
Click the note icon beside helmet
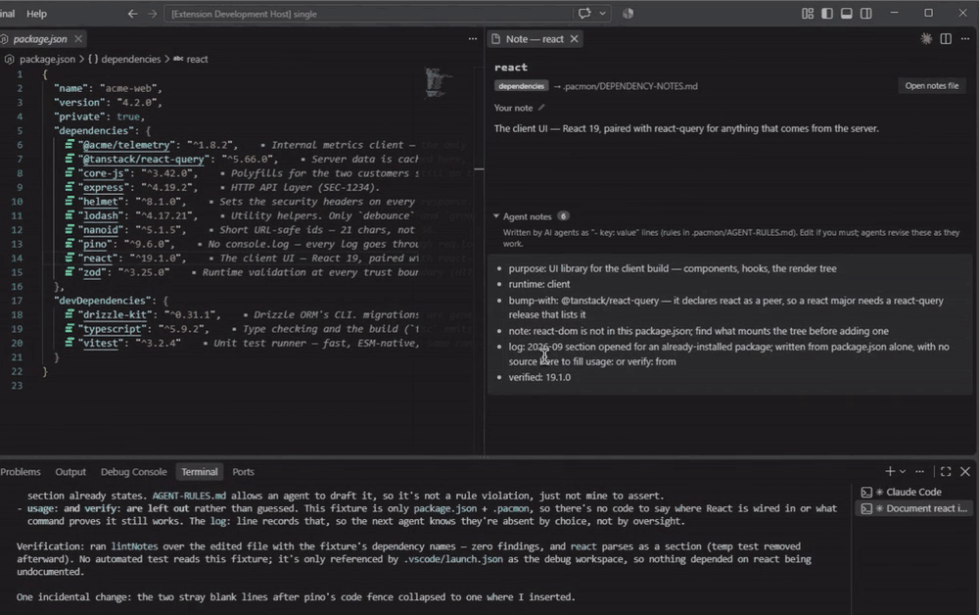click(70, 201)
